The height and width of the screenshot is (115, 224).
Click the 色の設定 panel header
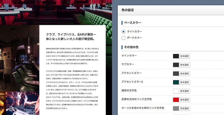[170, 10]
